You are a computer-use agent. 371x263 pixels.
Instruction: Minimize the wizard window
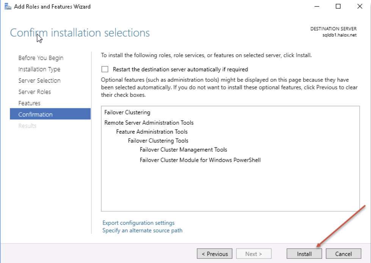pos(317,6)
